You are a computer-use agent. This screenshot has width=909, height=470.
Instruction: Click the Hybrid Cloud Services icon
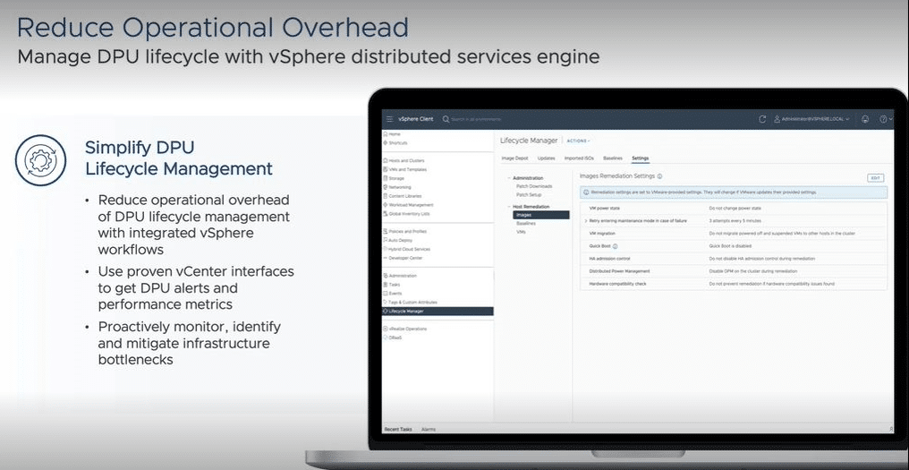pyautogui.click(x=386, y=249)
